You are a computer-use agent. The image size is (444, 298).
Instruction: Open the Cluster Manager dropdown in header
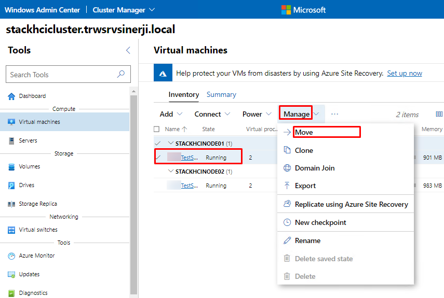124,10
